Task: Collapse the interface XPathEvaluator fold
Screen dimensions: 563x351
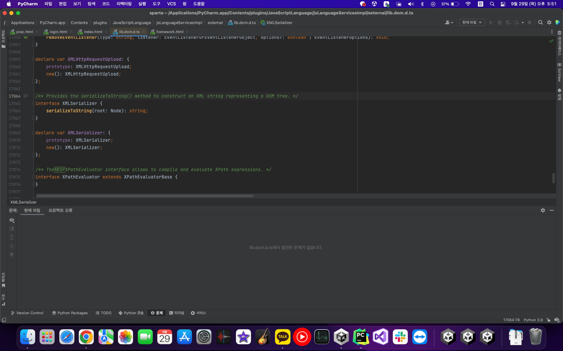Action: tap(34, 177)
